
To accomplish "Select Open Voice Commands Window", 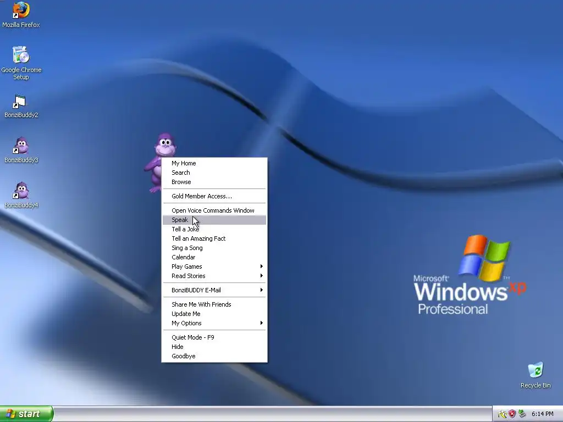I will click(214, 210).
